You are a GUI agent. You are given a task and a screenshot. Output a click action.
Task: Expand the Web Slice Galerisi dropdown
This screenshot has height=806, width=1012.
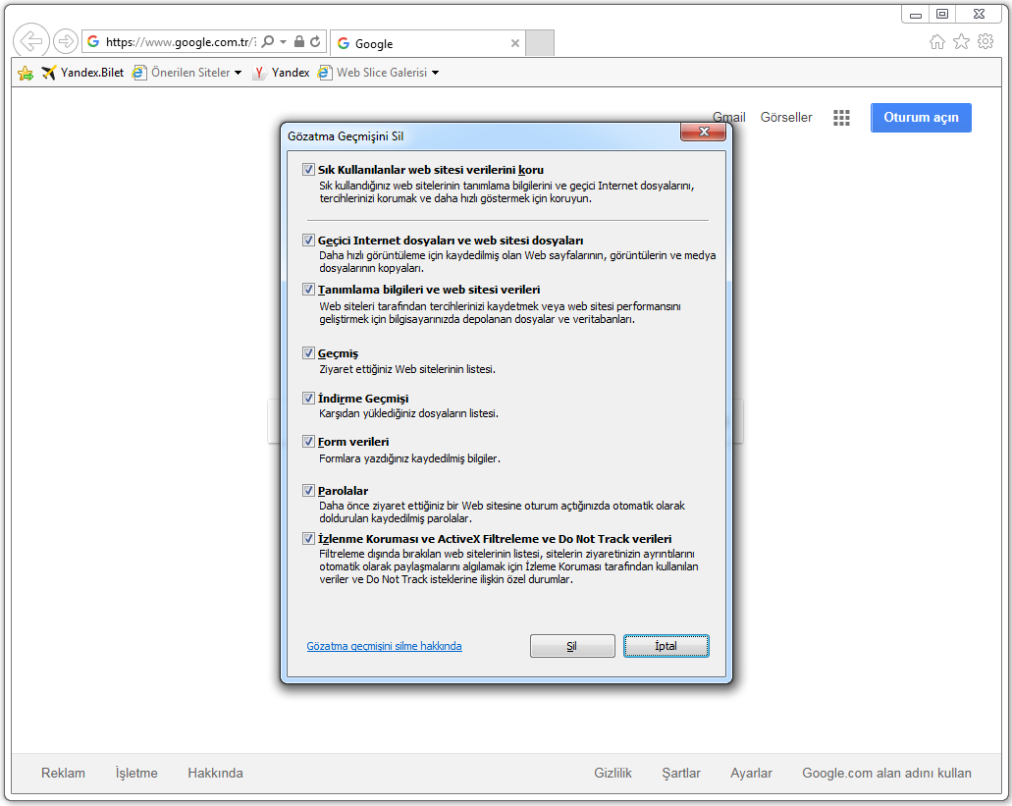tap(435, 73)
